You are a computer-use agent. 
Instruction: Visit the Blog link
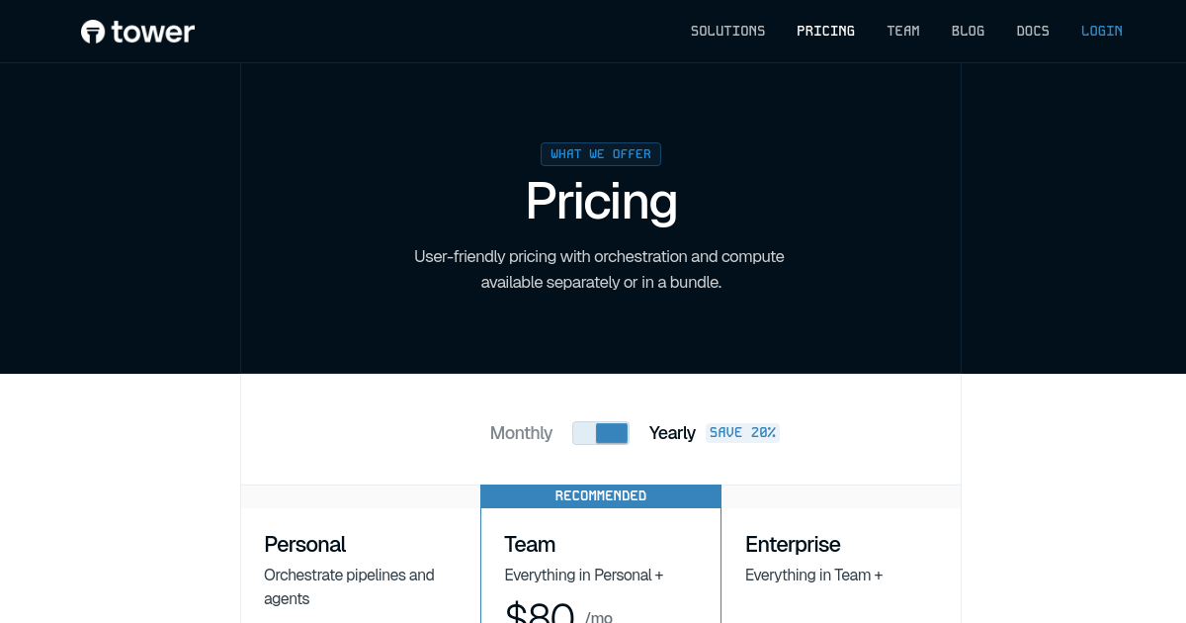coord(968,31)
